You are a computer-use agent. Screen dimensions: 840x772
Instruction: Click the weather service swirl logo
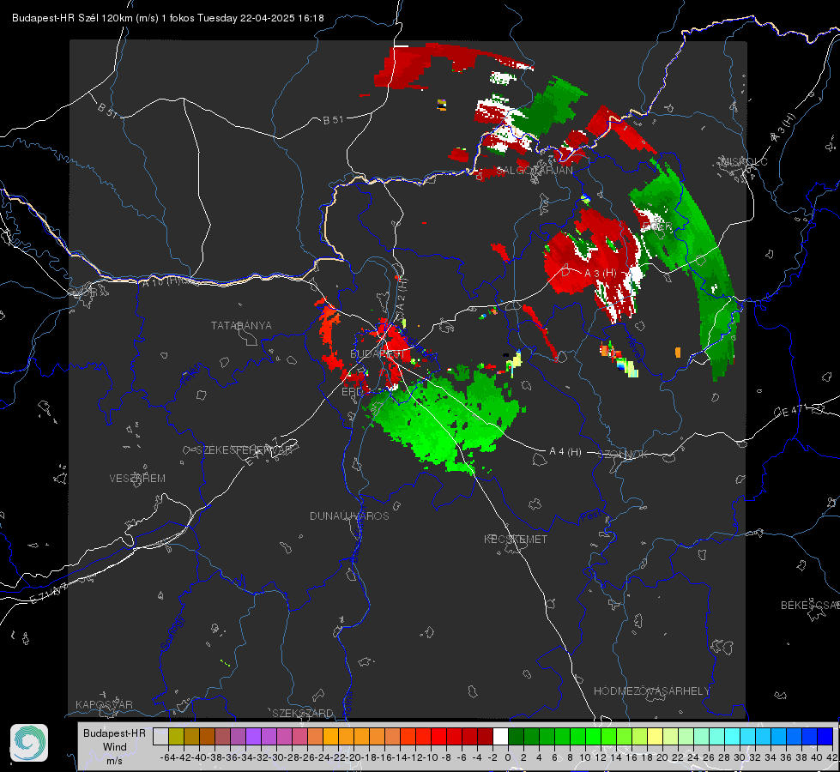click(x=29, y=743)
